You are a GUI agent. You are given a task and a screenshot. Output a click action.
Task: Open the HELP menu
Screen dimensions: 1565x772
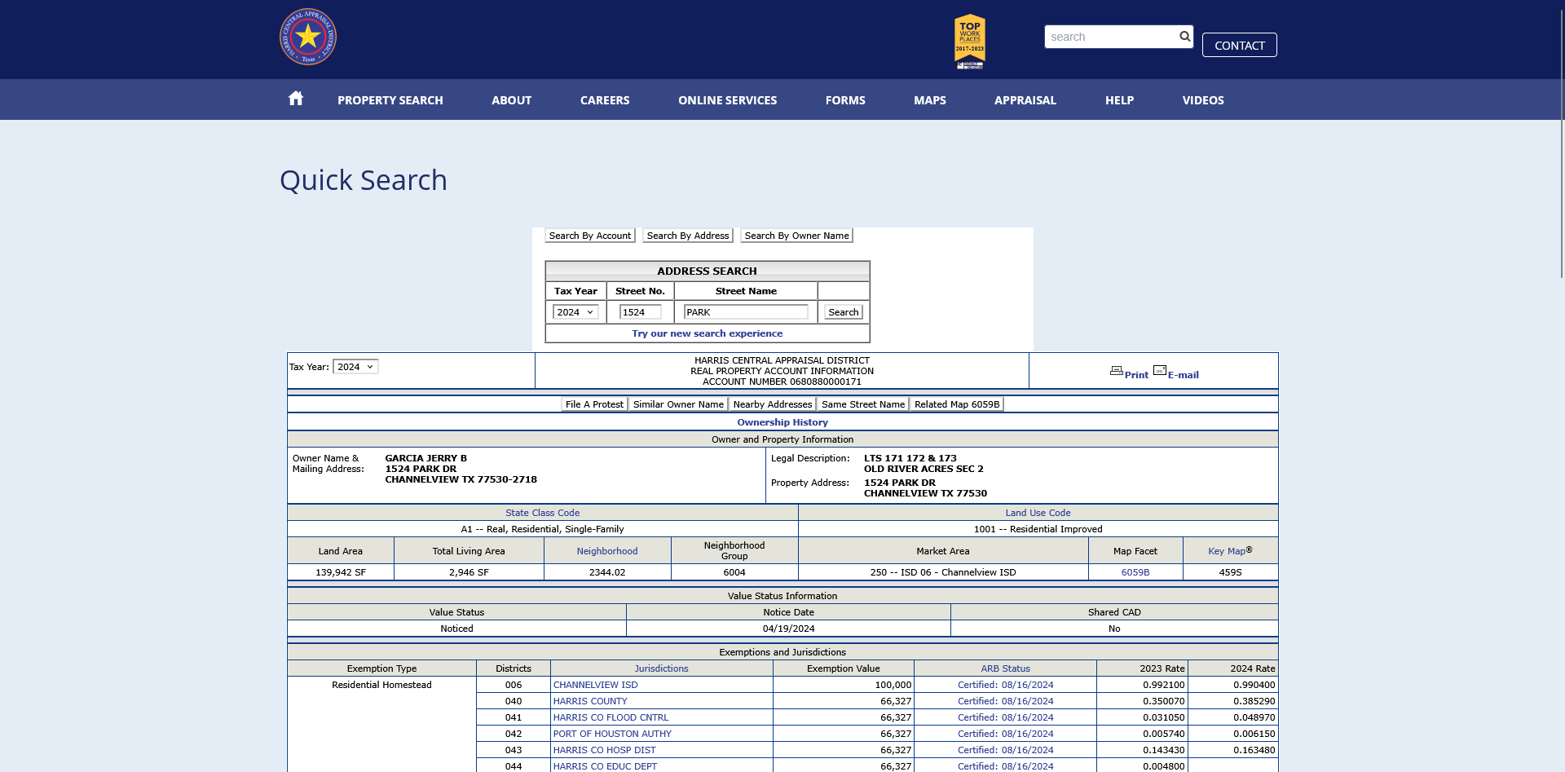point(1119,100)
